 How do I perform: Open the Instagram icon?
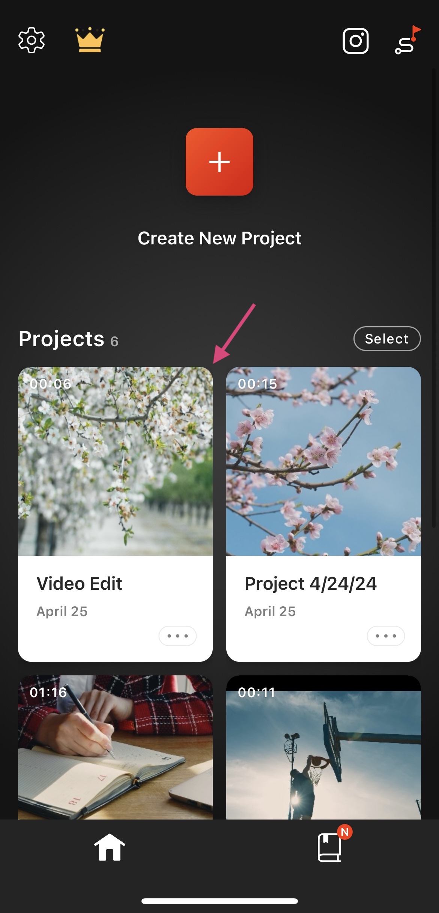pyautogui.click(x=356, y=41)
